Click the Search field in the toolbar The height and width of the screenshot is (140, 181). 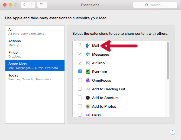coord(155,5)
